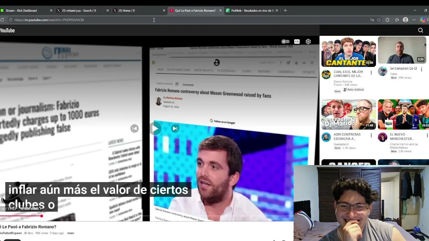Open the browser extensions icon

click(387, 20)
